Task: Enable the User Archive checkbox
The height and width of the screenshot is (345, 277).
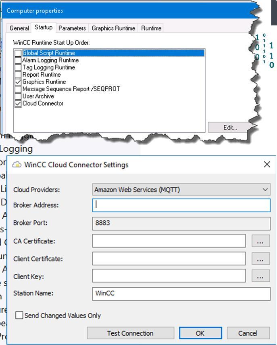Action: (x=18, y=96)
